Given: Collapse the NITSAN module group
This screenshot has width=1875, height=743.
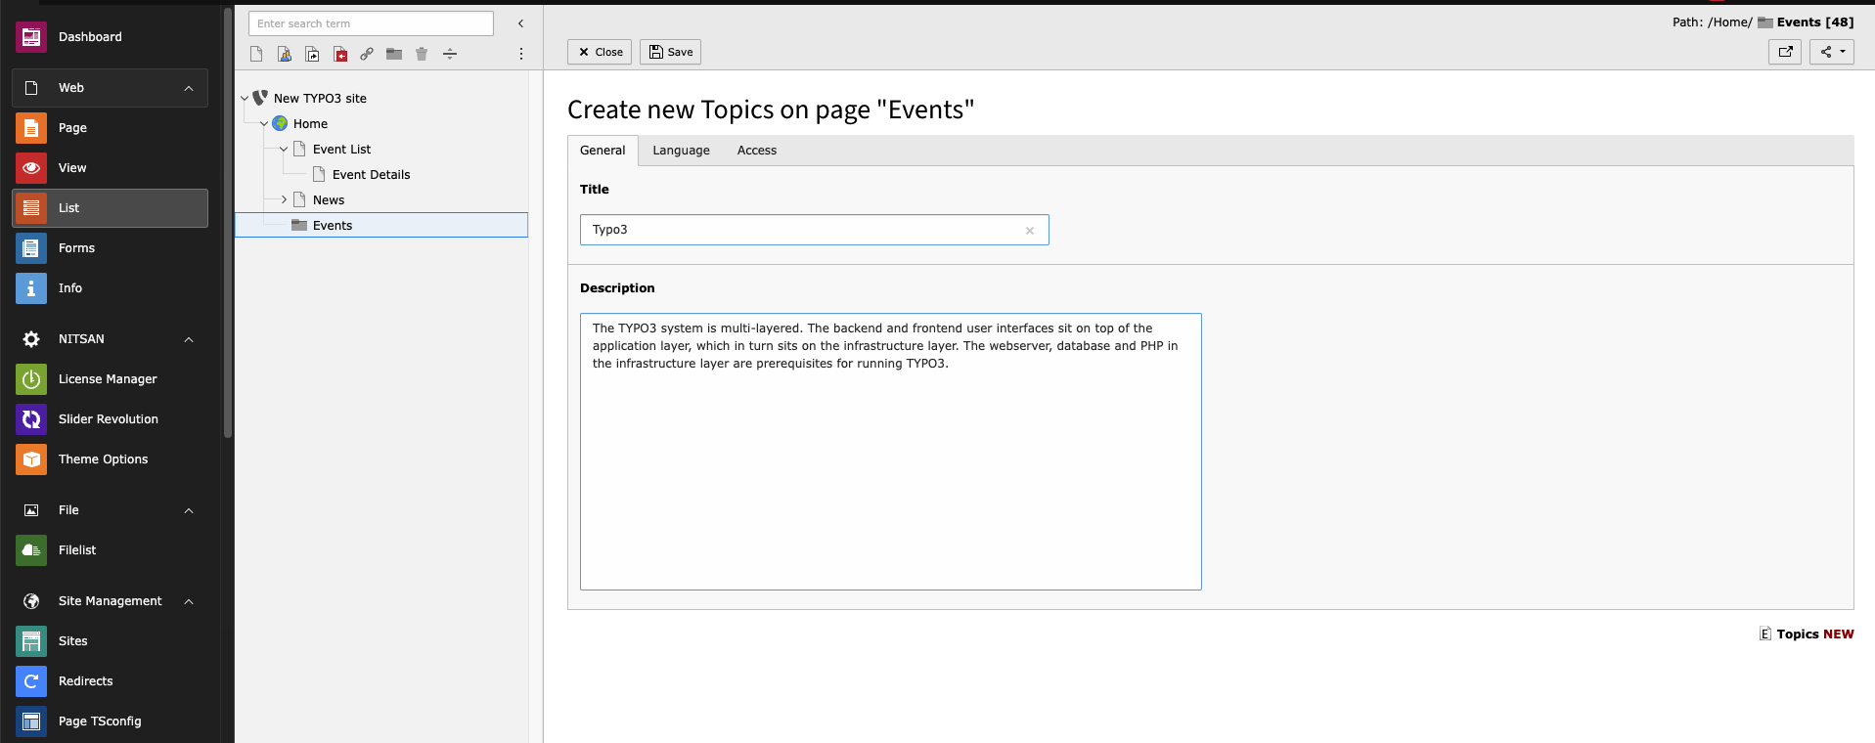Looking at the screenshot, I should tap(189, 339).
